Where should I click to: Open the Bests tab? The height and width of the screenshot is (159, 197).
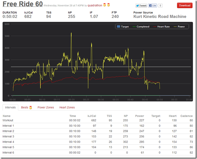(x=24, y=107)
